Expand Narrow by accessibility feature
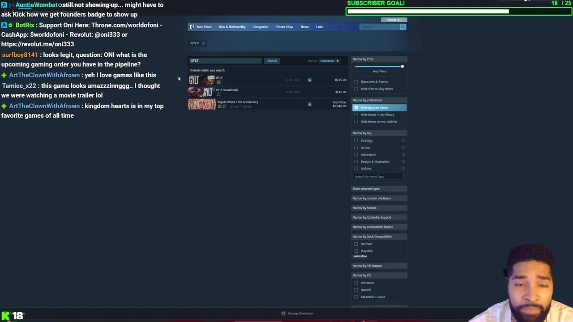The height and width of the screenshot is (322, 573). 379,227
